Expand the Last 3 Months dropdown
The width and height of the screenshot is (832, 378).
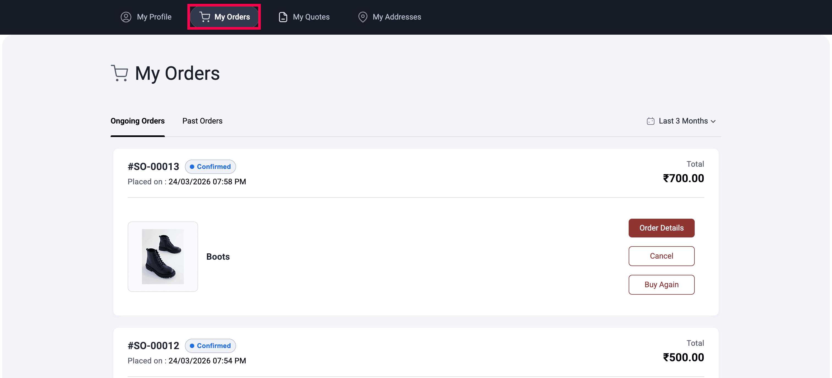click(x=682, y=121)
